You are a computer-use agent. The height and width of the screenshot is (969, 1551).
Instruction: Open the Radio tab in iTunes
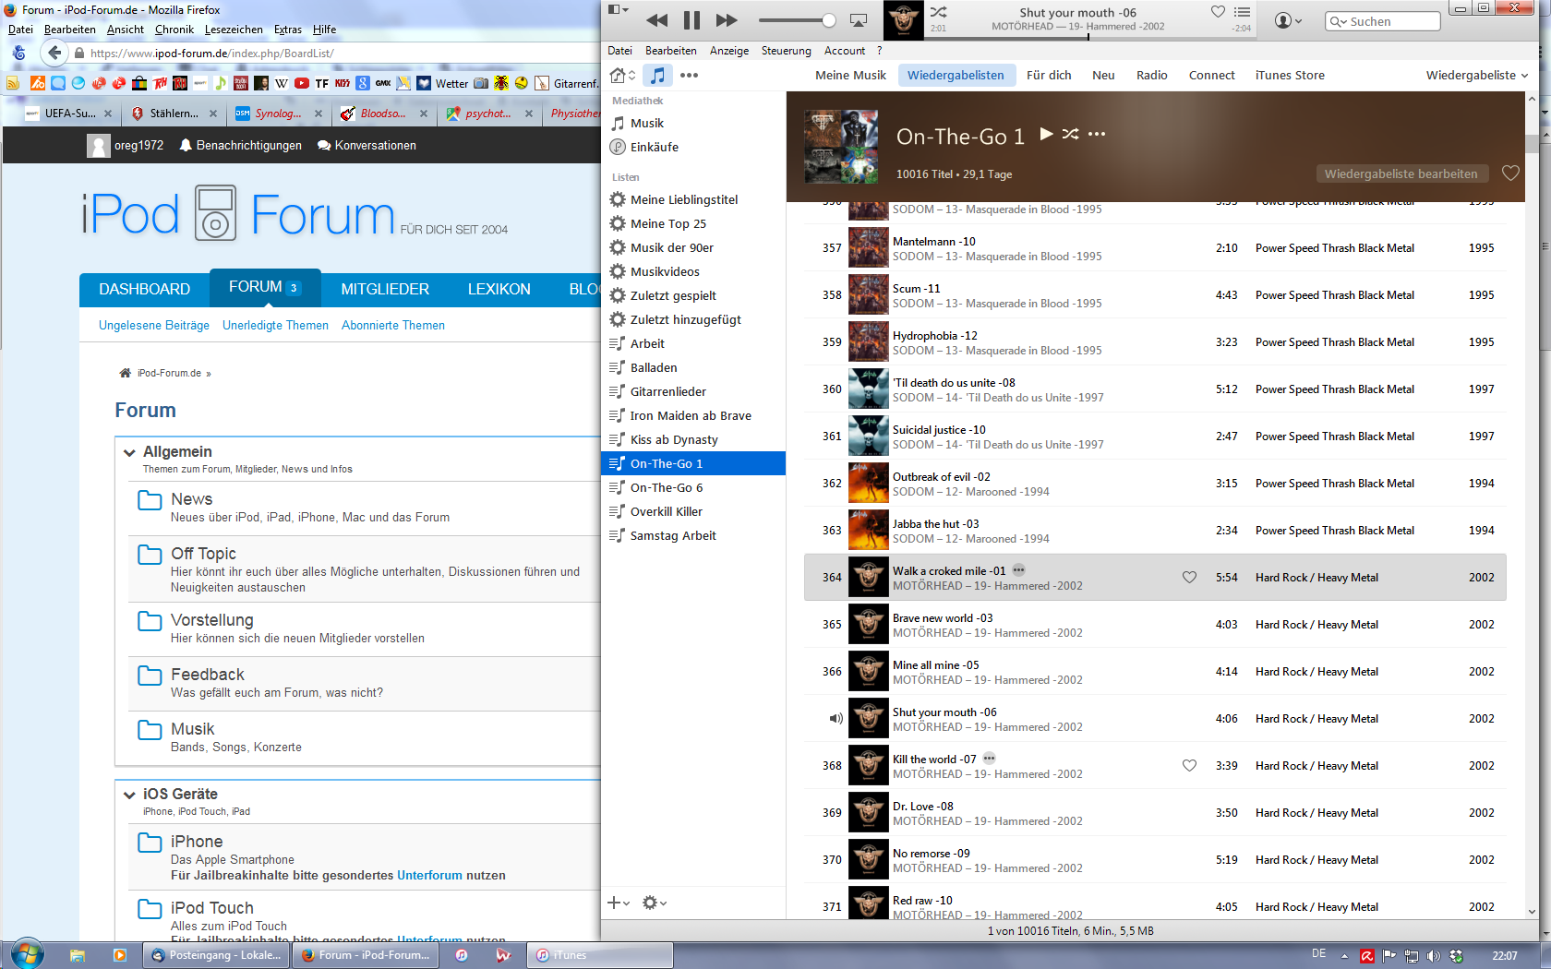coord(1151,75)
